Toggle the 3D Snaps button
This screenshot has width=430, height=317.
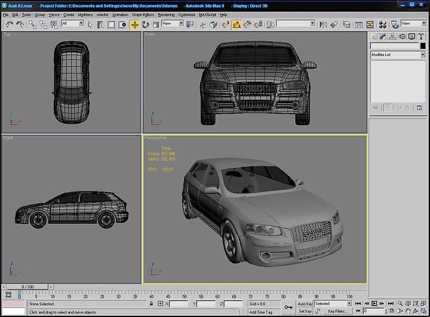pyautogui.click(x=226, y=25)
